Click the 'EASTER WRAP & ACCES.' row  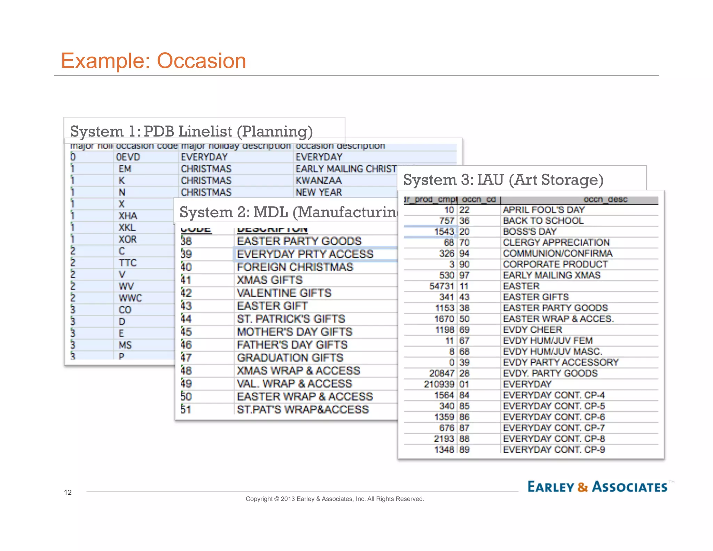coord(531,319)
